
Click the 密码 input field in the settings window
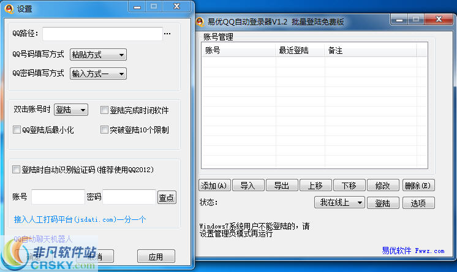point(129,197)
